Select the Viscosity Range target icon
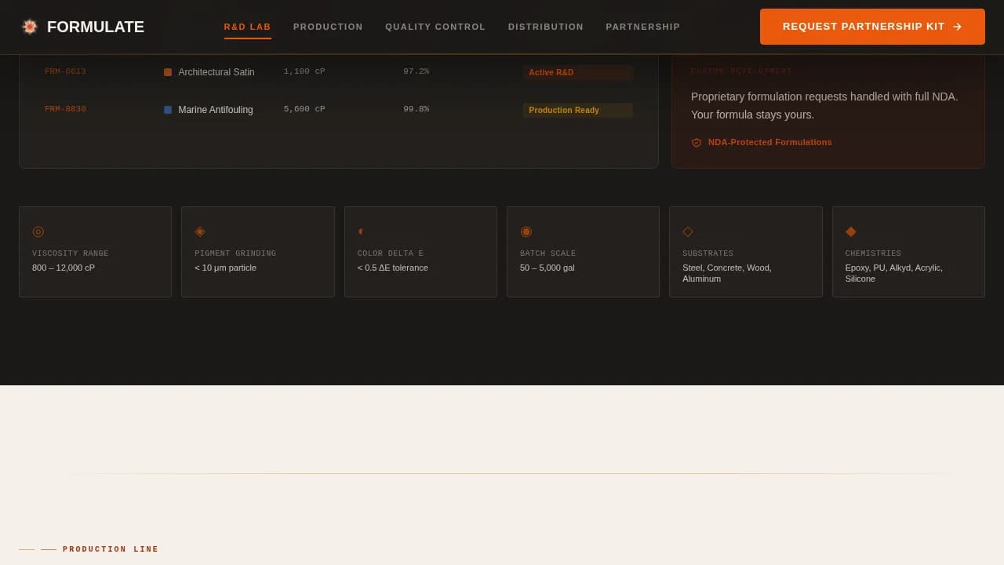Viewport: 1004px width, 565px height. click(38, 231)
